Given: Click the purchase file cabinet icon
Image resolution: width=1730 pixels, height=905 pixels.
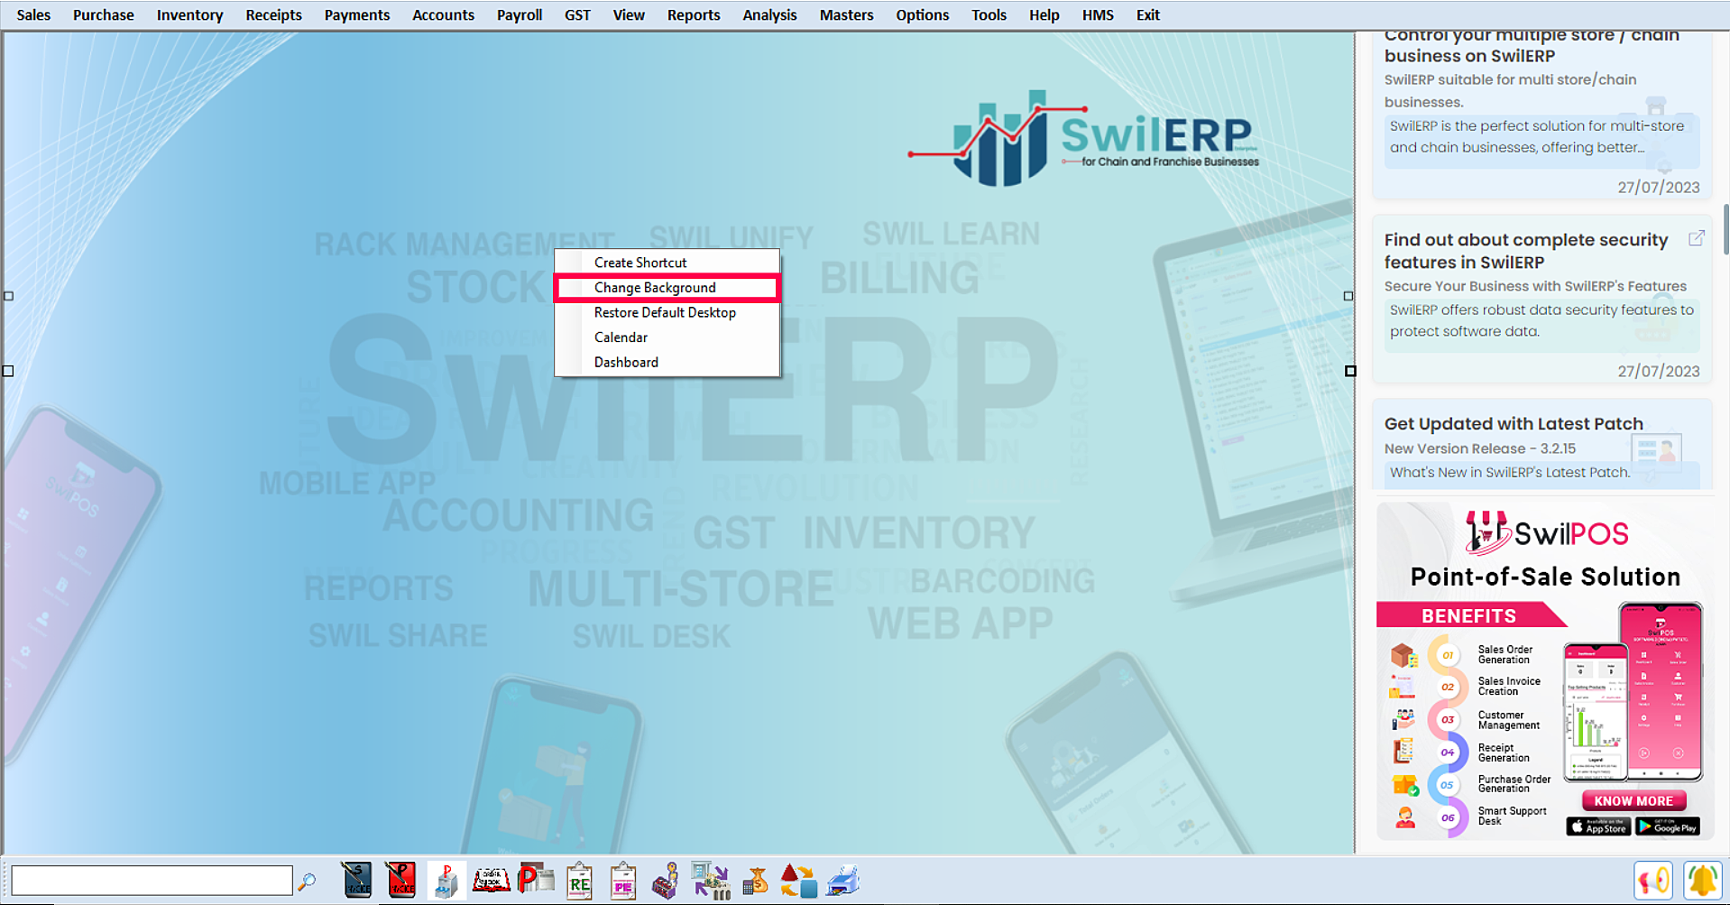Looking at the screenshot, I should [x=446, y=881].
